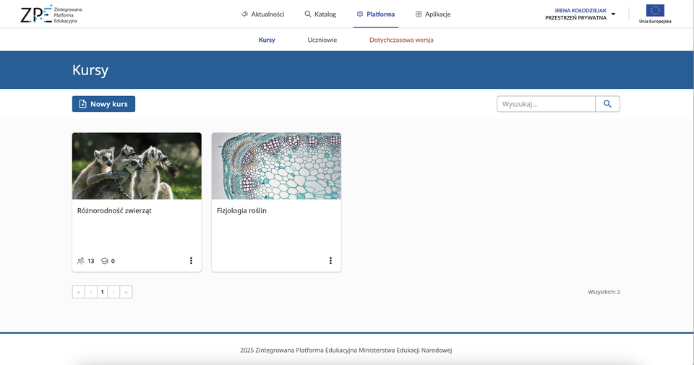Viewport: 694px width, 365px height.
Task: Click the Unia Europejska flag icon
Action: point(655,11)
